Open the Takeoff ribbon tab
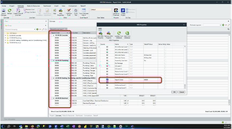 (83, 6)
